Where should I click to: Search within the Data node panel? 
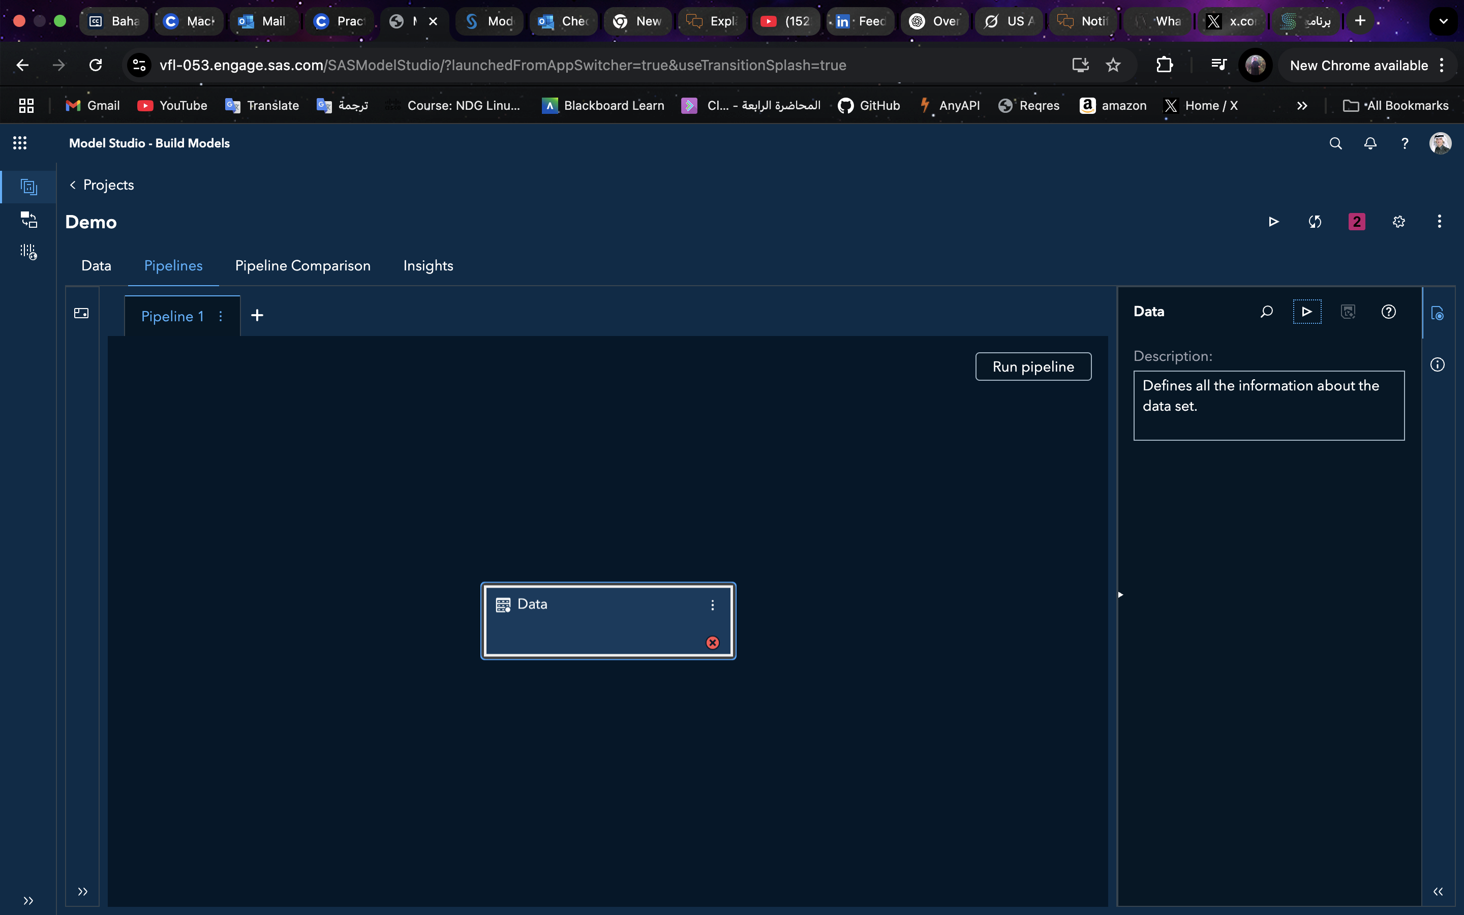pos(1266,312)
